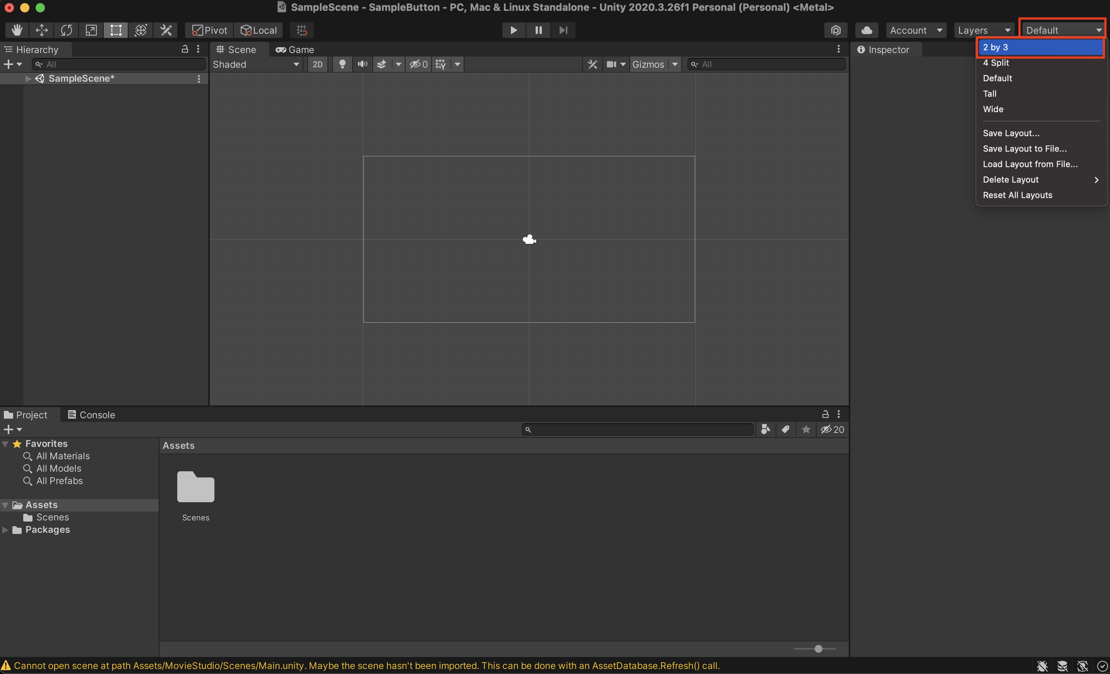Click Save Layout to File

coord(1024,148)
